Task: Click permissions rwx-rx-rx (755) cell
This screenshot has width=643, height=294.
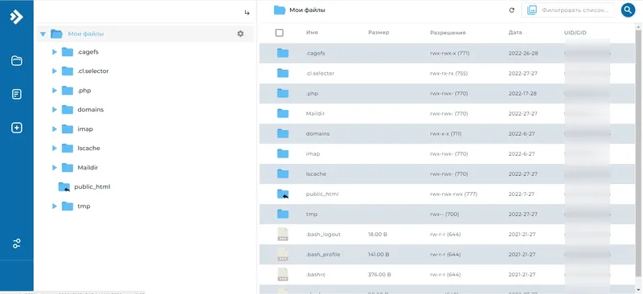Action: click(x=448, y=73)
